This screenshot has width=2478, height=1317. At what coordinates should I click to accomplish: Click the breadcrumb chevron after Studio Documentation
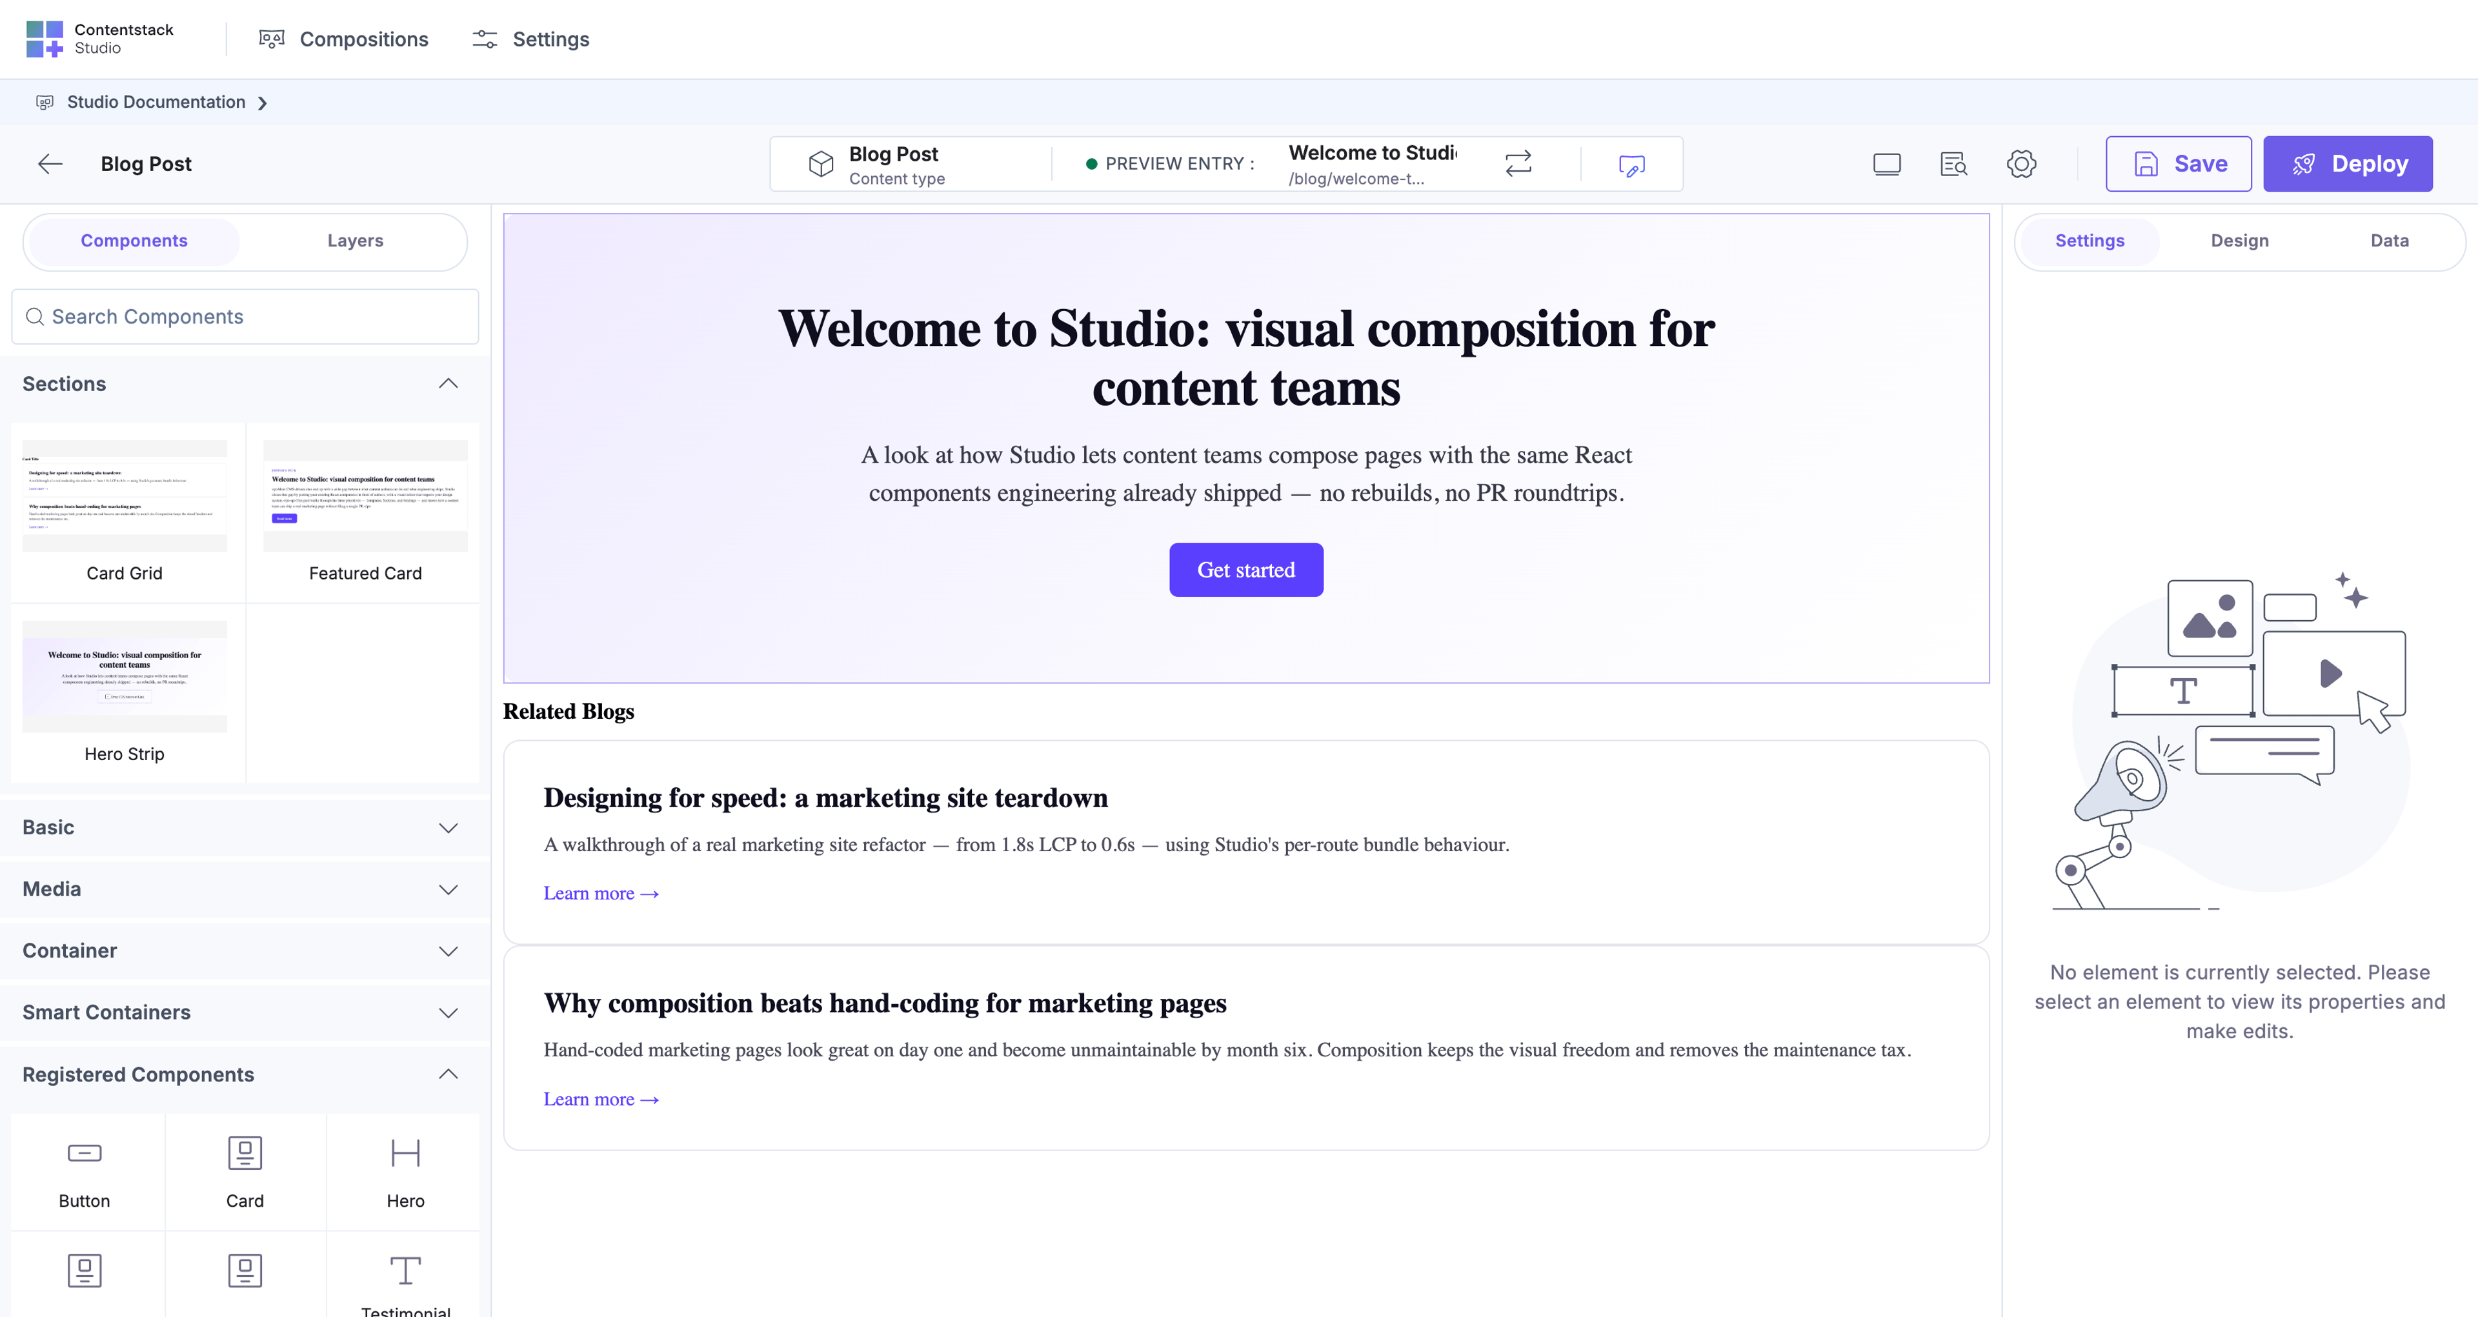(263, 103)
